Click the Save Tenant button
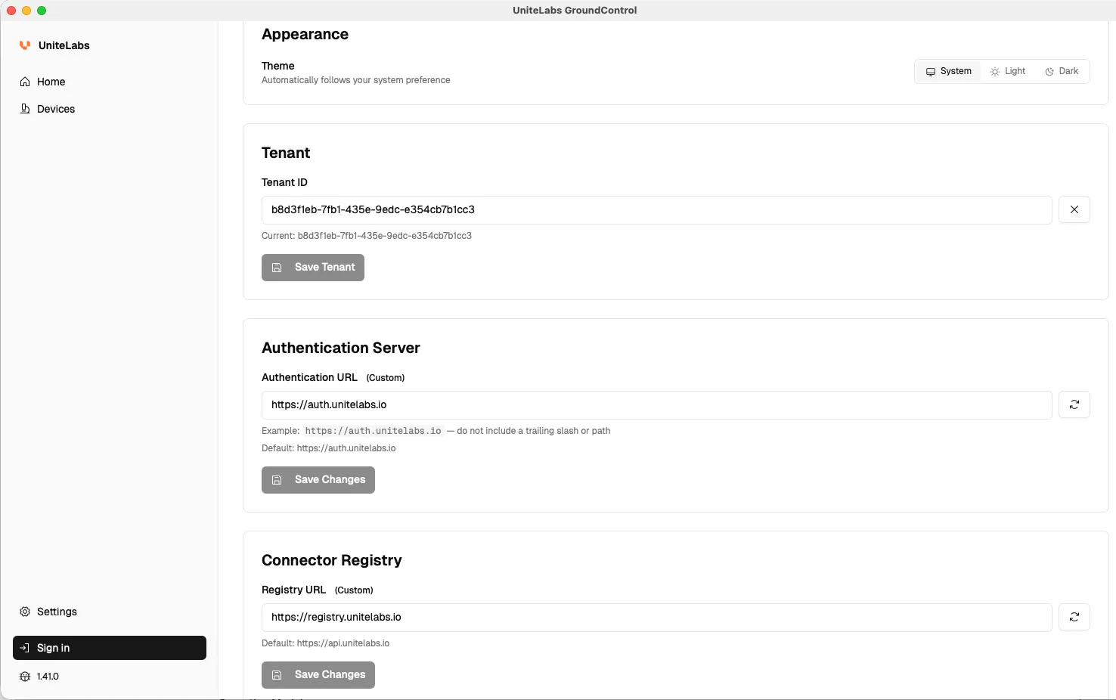The height and width of the screenshot is (700, 1116). pos(313,268)
